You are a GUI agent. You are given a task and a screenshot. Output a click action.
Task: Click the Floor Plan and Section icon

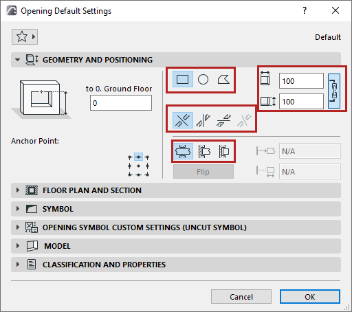[32, 190]
